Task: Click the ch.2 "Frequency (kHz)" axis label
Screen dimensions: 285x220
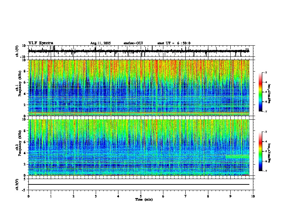Action: tap(20, 143)
